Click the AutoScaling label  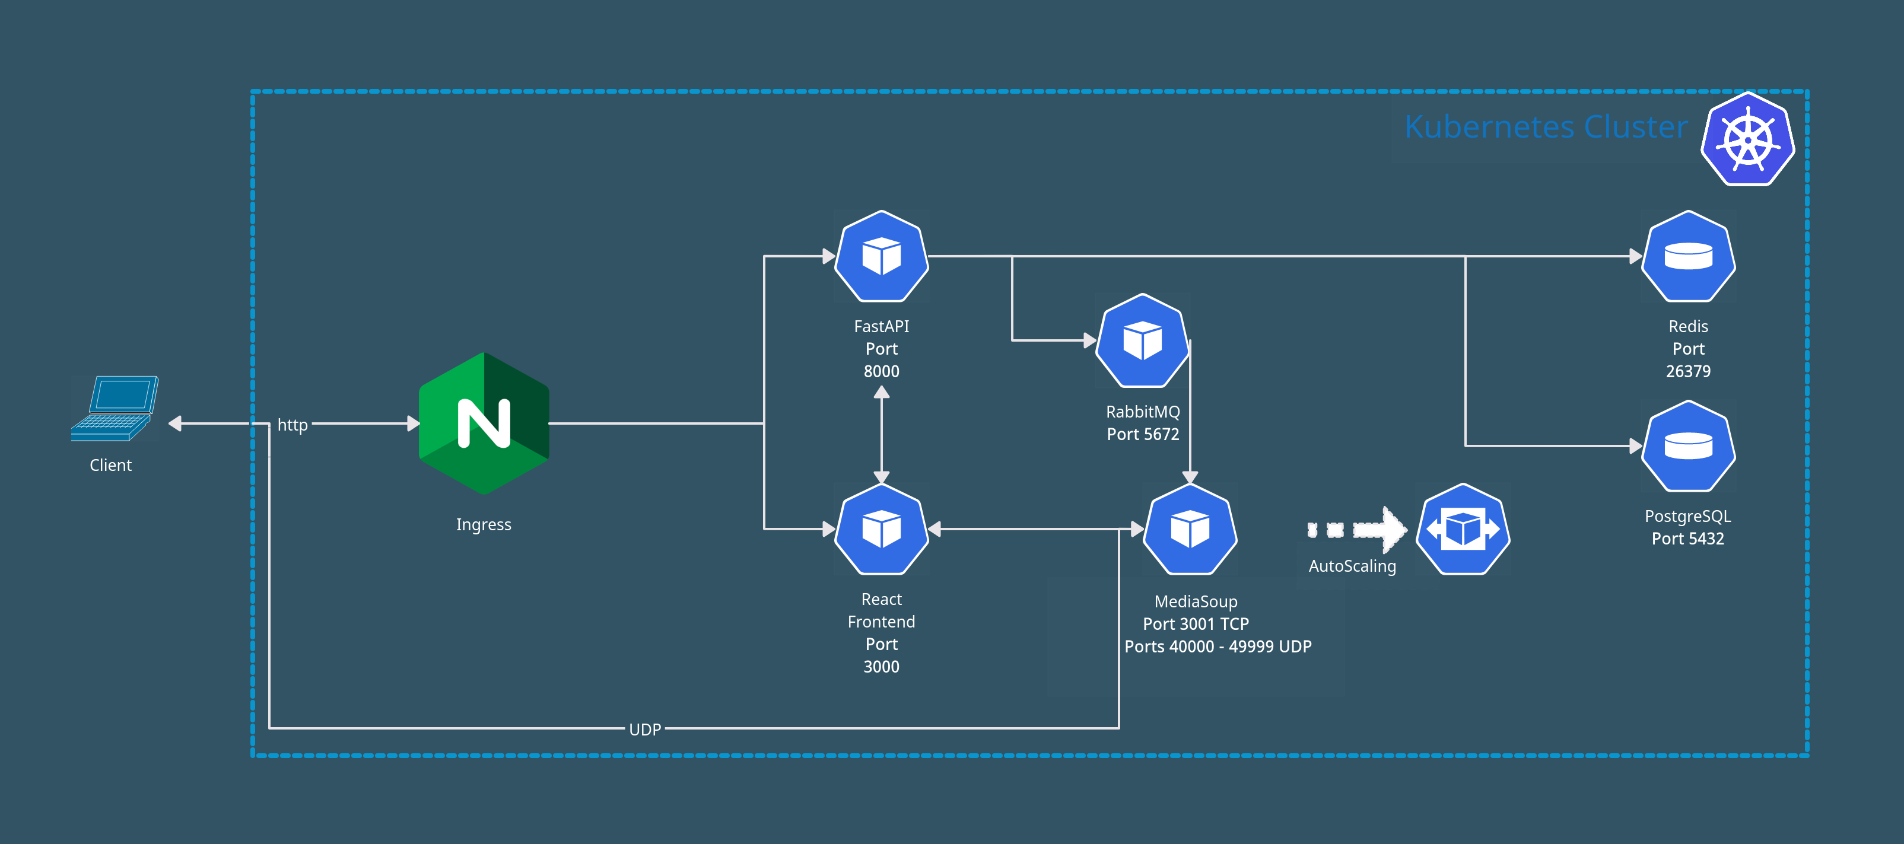[1352, 566]
